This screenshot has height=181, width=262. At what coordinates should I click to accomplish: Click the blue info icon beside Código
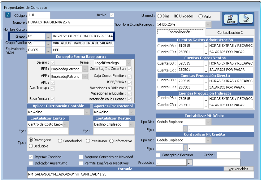8,15
